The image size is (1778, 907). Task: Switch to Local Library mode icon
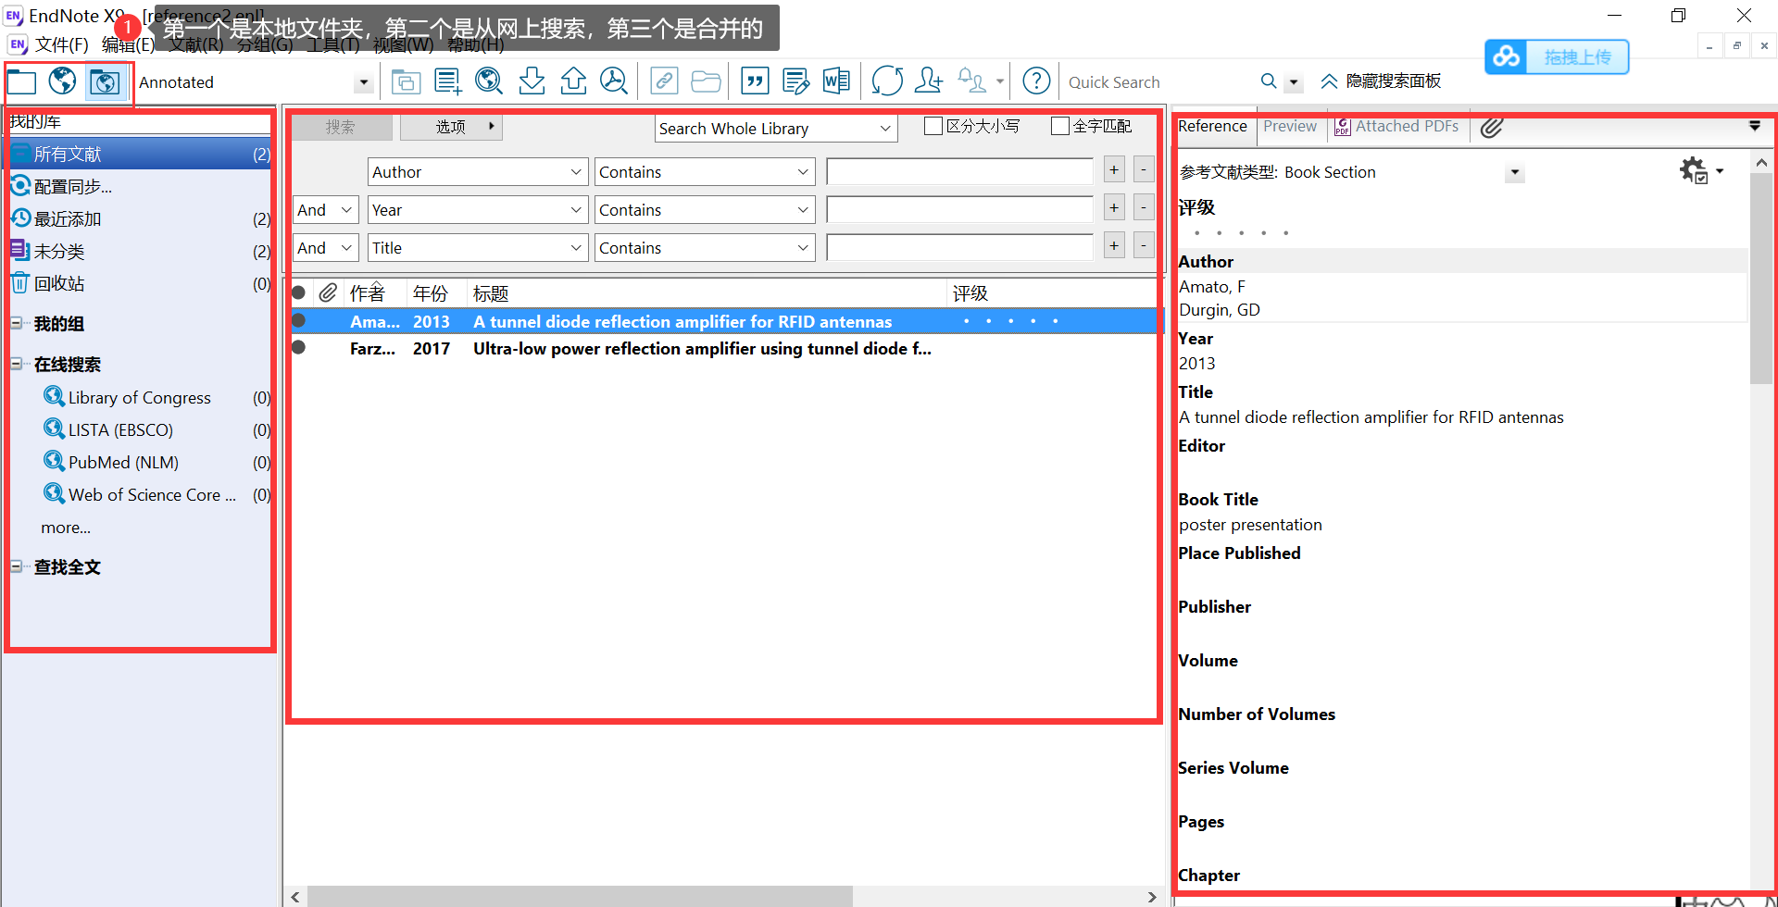coord(22,82)
